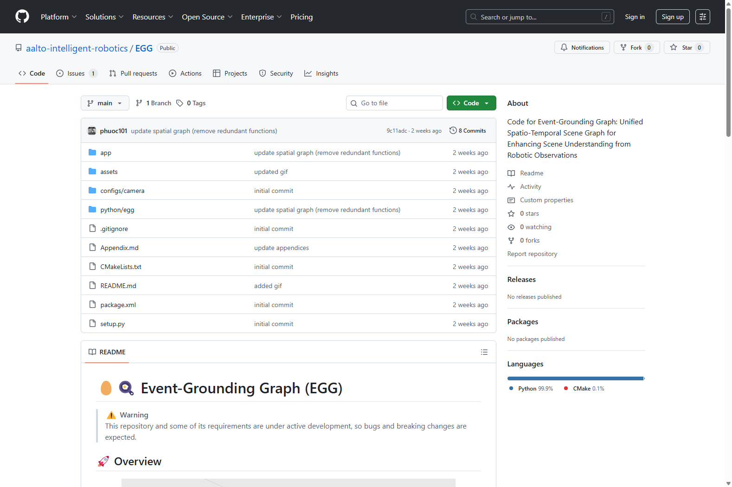732x487 pixels.
Task: Click the package.xml file icon
Action: [x=92, y=305]
